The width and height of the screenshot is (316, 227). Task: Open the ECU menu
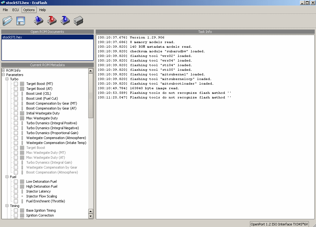(x=15, y=10)
